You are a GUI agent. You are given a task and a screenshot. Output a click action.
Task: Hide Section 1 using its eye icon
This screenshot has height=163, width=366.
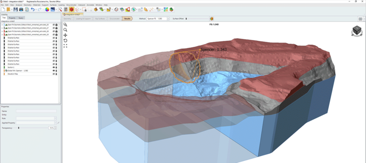coord(54,67)
